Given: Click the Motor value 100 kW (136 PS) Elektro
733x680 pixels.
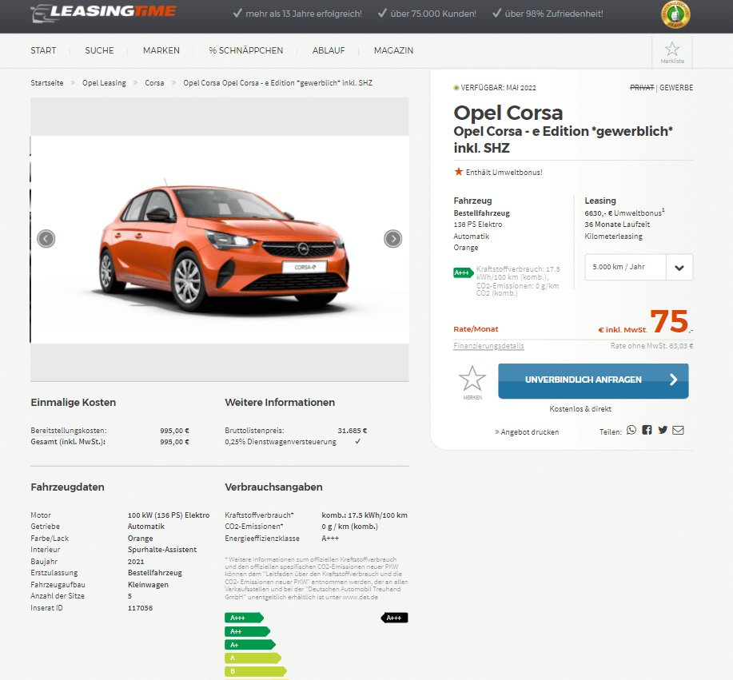Looking at the screenshot, I should (x=169, y=515).
